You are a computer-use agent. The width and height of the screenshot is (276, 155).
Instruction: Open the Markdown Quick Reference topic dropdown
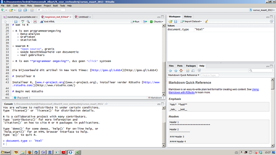point(184,75)
